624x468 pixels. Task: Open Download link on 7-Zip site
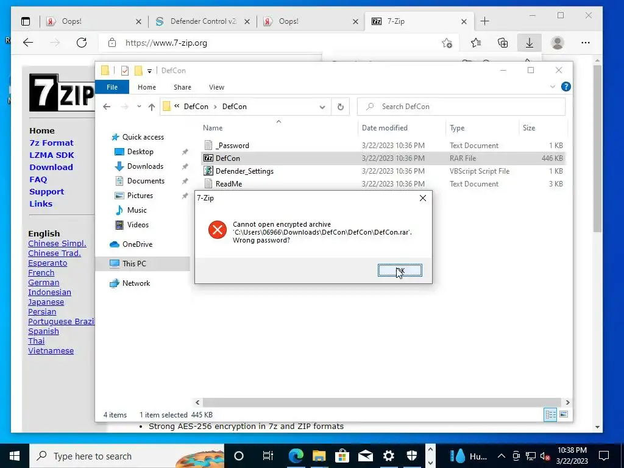pyautogui.click(x=51, y=167)
